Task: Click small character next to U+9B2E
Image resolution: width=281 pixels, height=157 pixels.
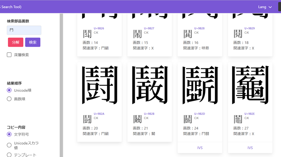Action: [238, 119]
